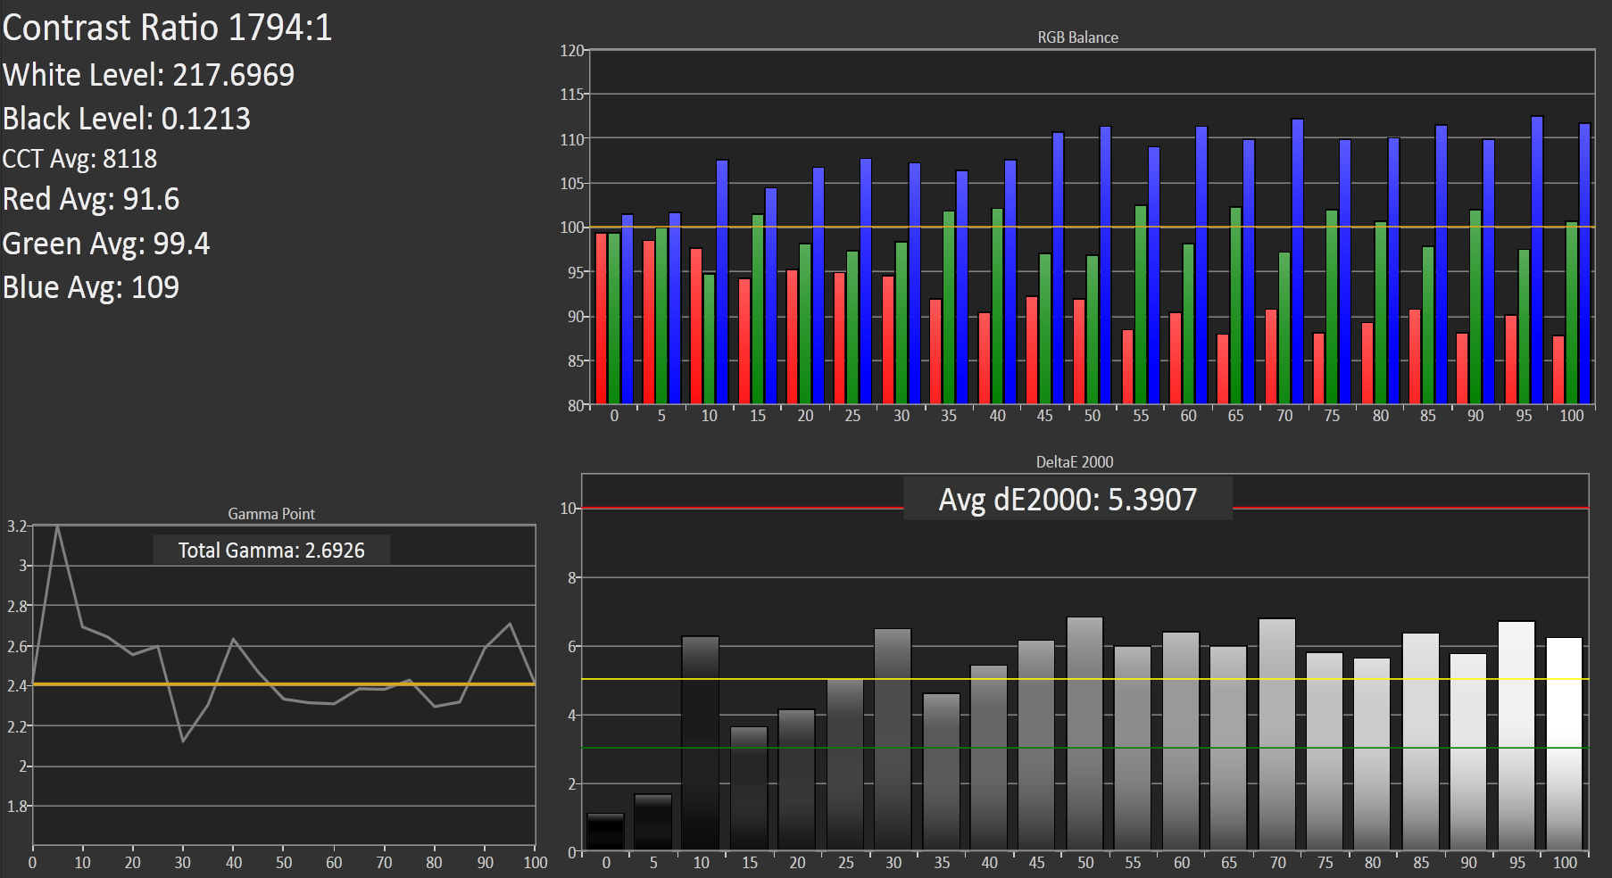Click the DeltaE bar at 80 percent
Image resolution: width=1612 pixels, height=878 pixels.
pyautogui.click(x=1372, y=754)
